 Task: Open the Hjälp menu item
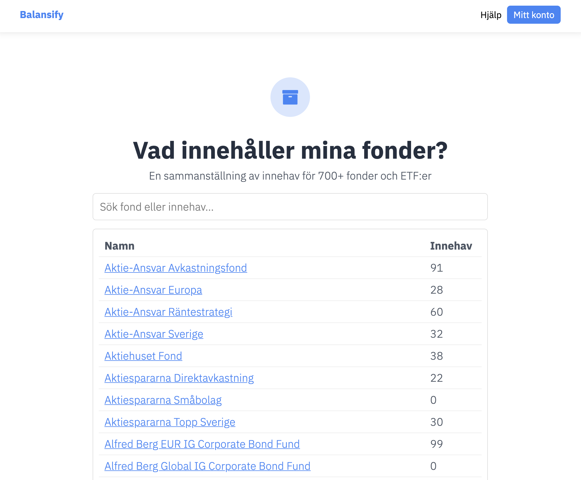tap(491, 15)
